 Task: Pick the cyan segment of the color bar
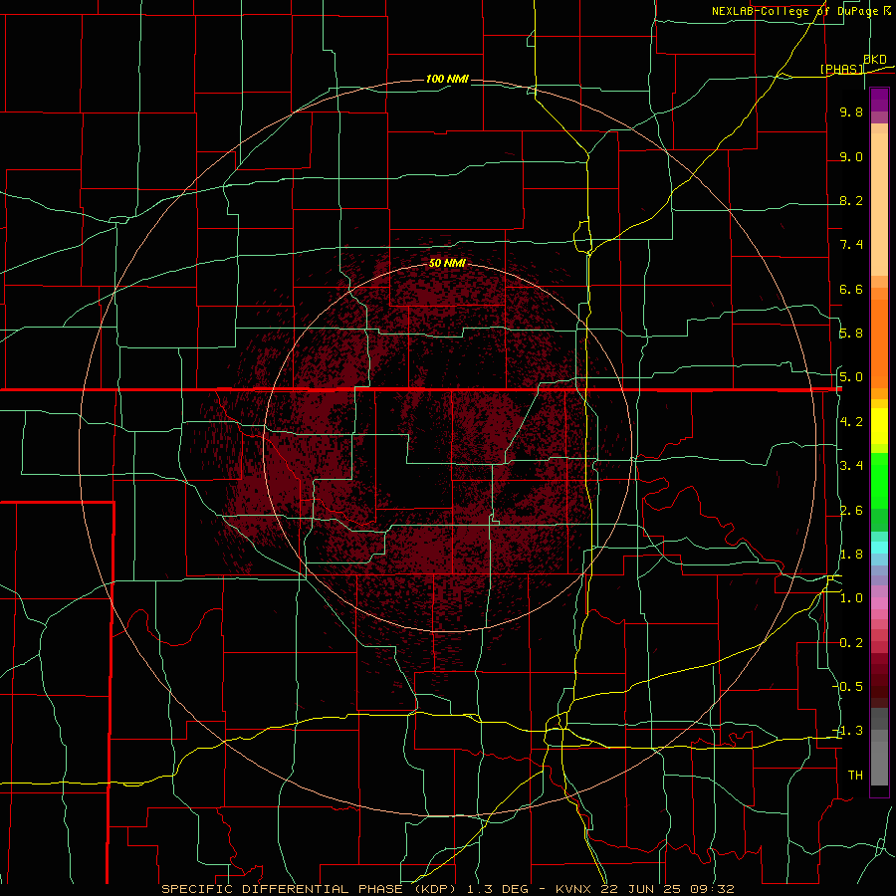click(879, 548)
